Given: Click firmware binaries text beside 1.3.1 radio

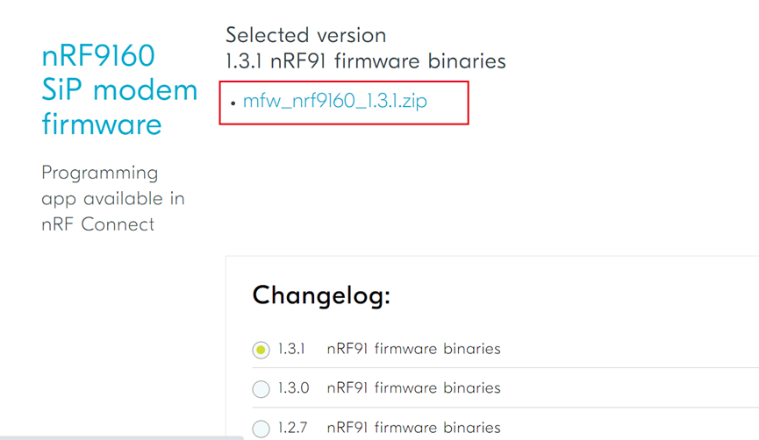Looking at the screenshot, I should pos(413,349).
